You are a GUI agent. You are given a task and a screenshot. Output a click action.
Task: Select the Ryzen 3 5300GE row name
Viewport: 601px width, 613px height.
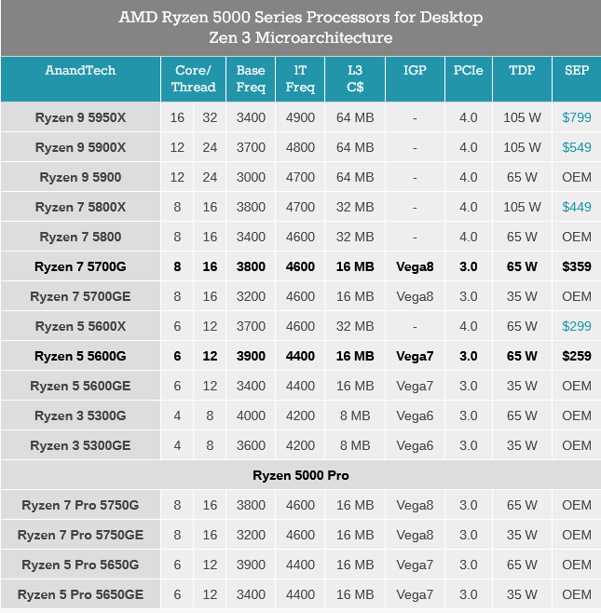(x=80, y=445)
